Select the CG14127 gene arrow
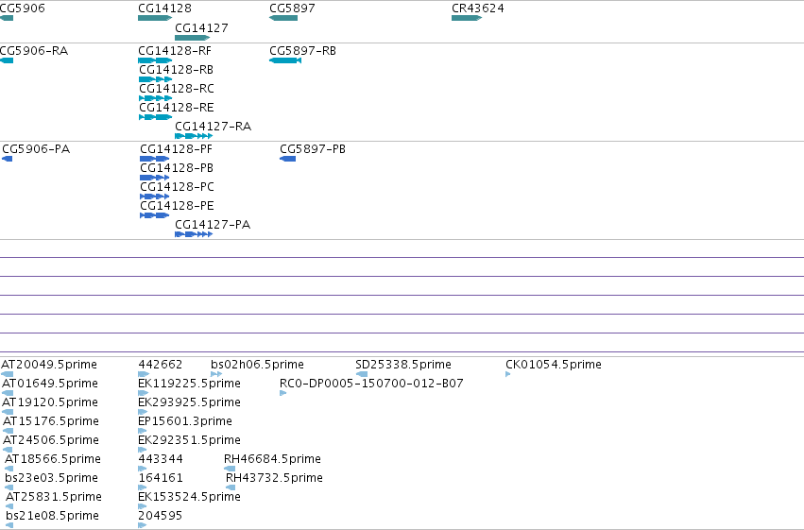 pos(193,38)
